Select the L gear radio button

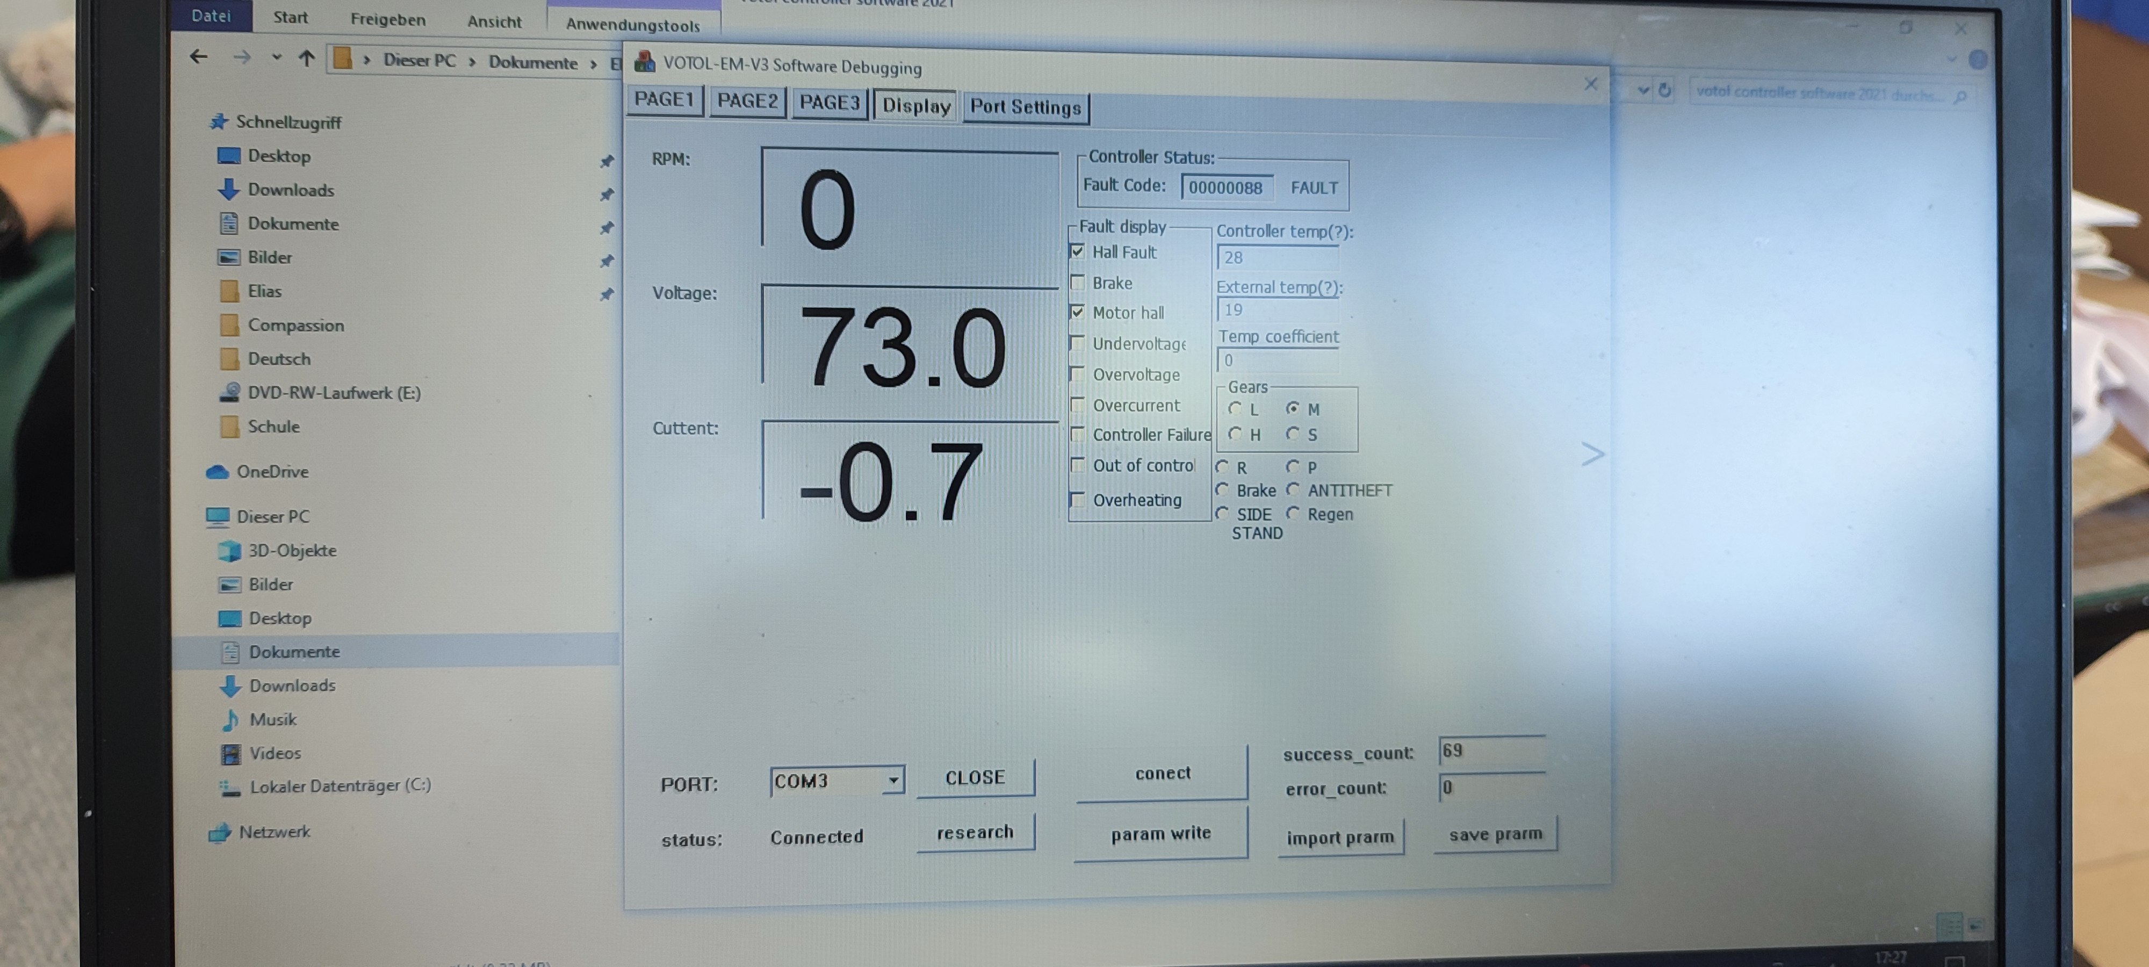coord(1236,408)
